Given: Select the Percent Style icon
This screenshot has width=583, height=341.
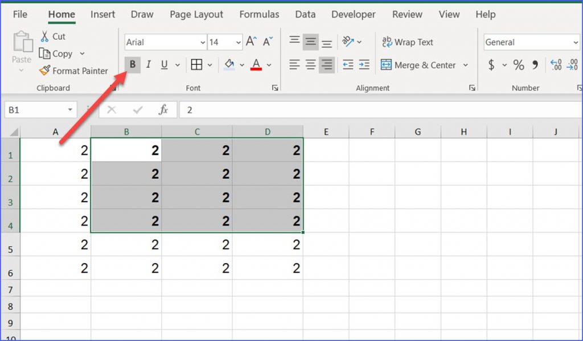Looking at the screenshot, I should [519, 65].
